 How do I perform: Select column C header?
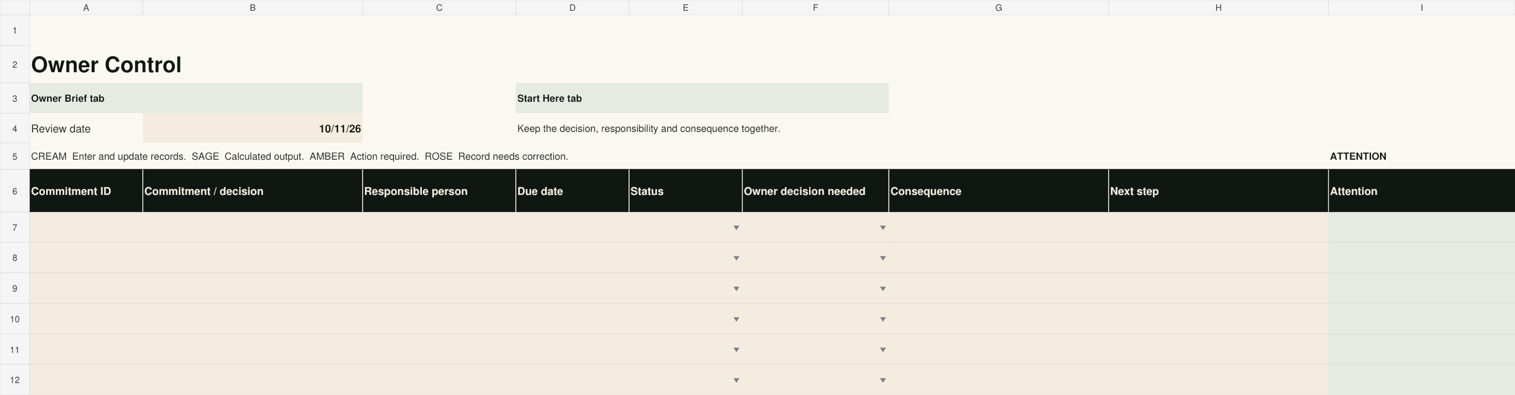click(439, 7)
